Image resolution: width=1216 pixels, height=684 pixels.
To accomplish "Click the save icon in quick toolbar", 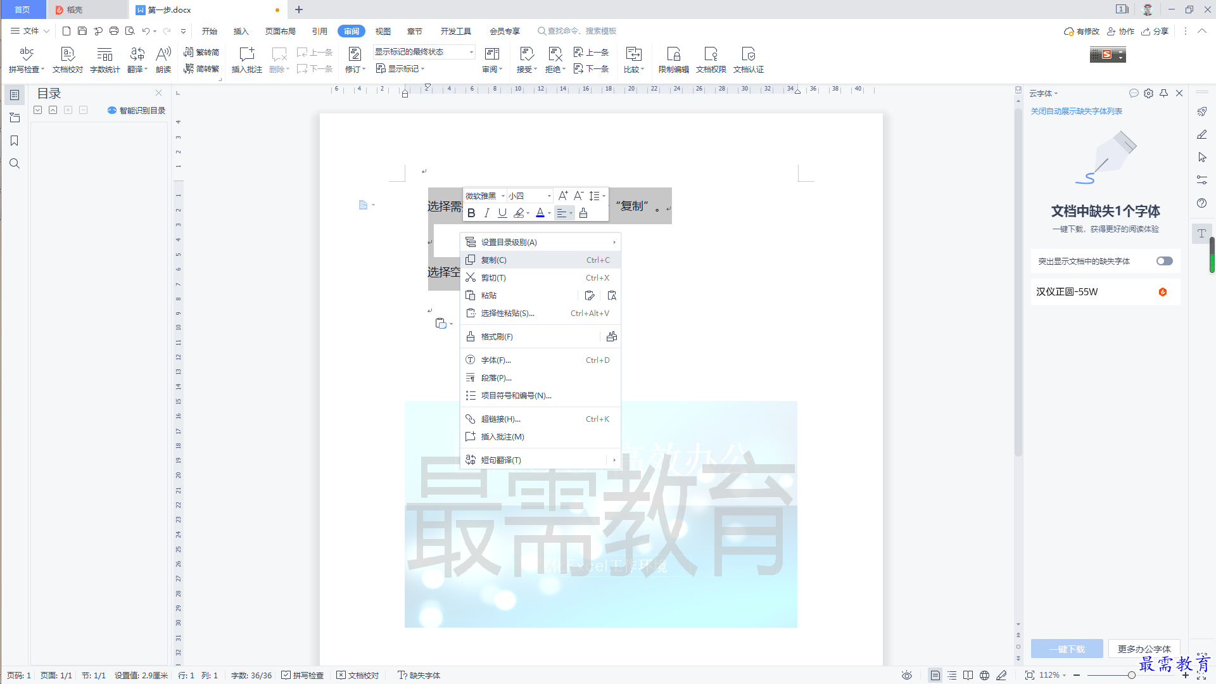I will pyautogui.click(x=82, y=31).
